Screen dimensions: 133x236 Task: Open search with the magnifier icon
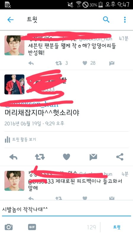tap(106, 19)
